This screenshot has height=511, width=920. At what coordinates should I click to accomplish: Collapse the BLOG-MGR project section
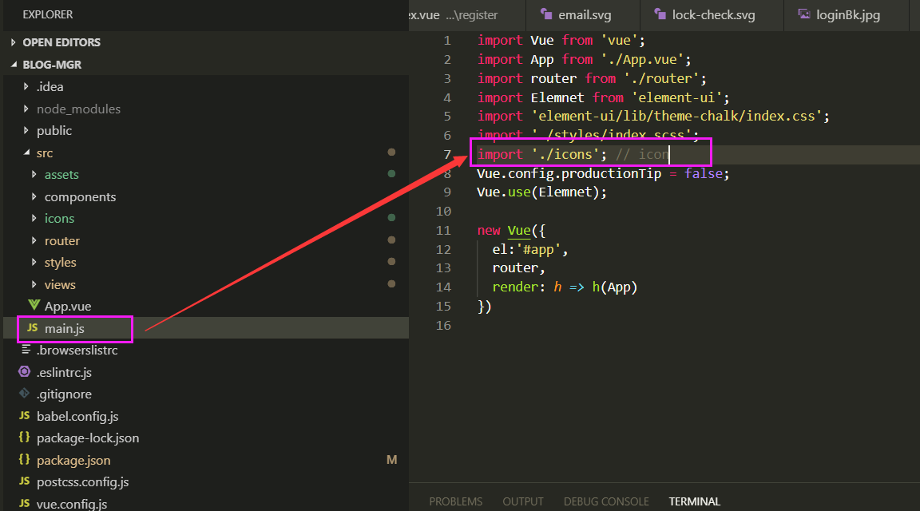click(14, 65)
